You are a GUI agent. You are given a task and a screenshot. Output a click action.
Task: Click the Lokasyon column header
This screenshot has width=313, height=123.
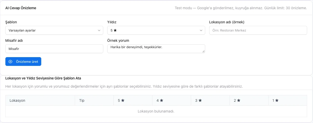point(40,100)
